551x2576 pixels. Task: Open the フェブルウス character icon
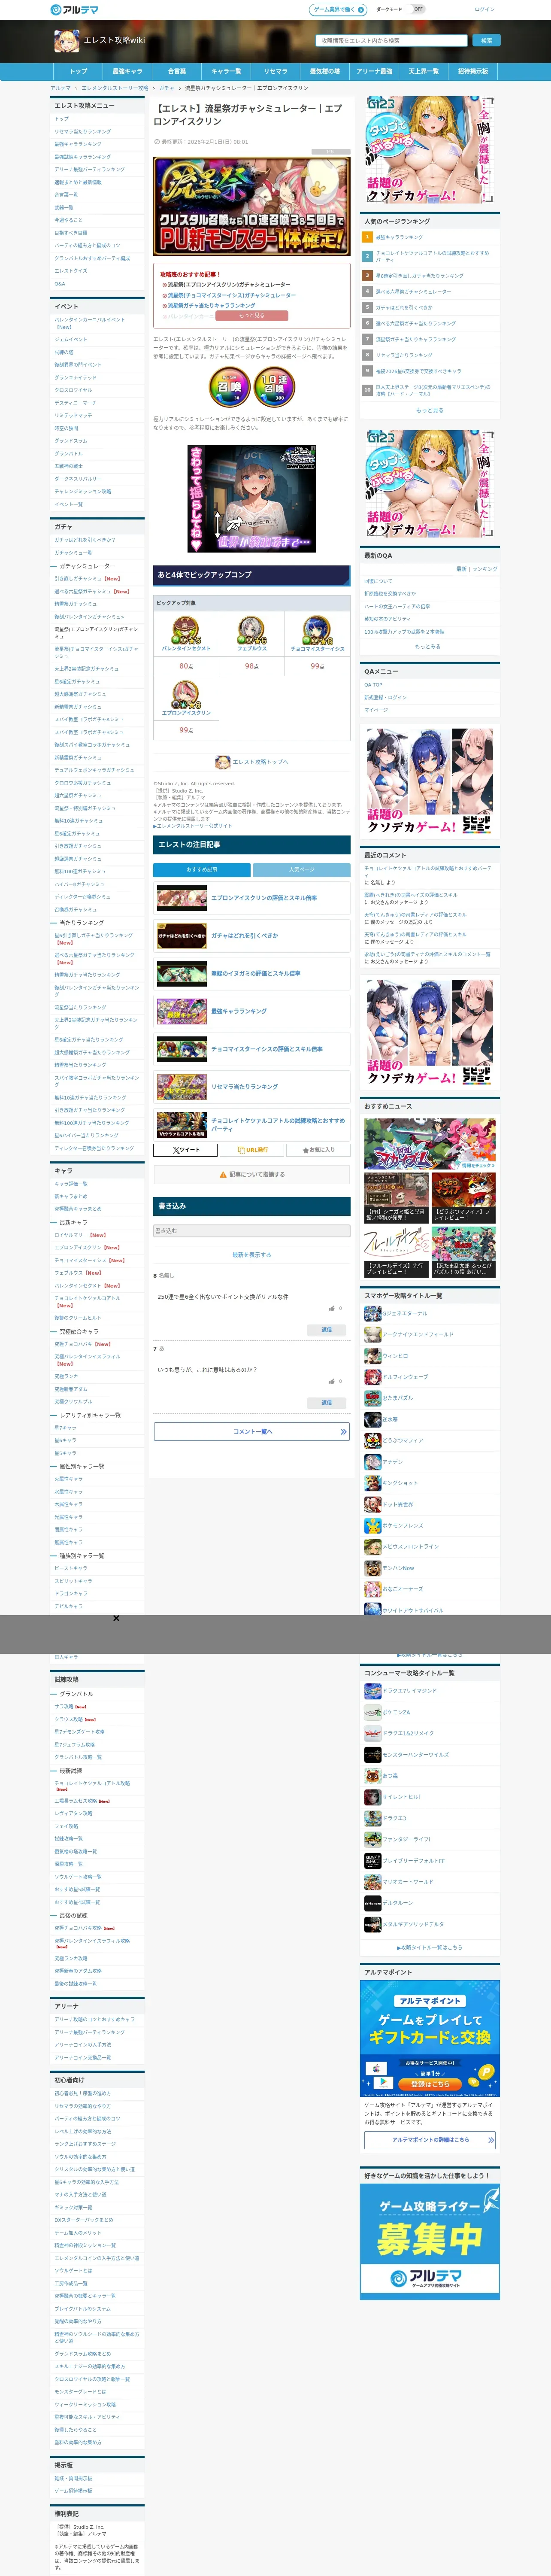(251, 630)
